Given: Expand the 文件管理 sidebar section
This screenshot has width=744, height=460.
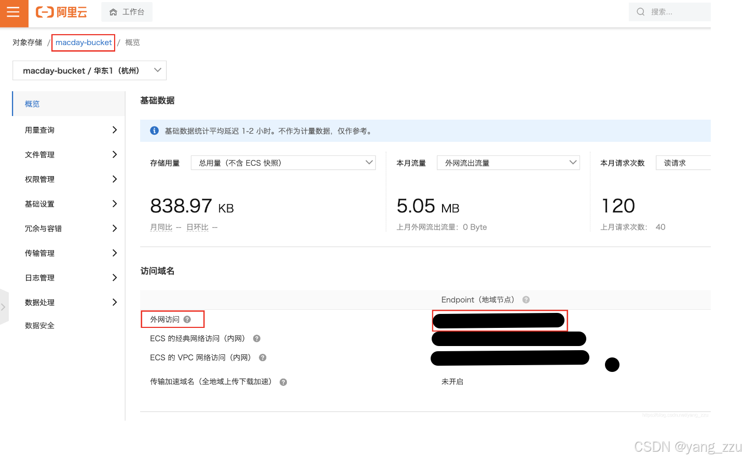Looking at the screenshot, I should click(68, 154).
